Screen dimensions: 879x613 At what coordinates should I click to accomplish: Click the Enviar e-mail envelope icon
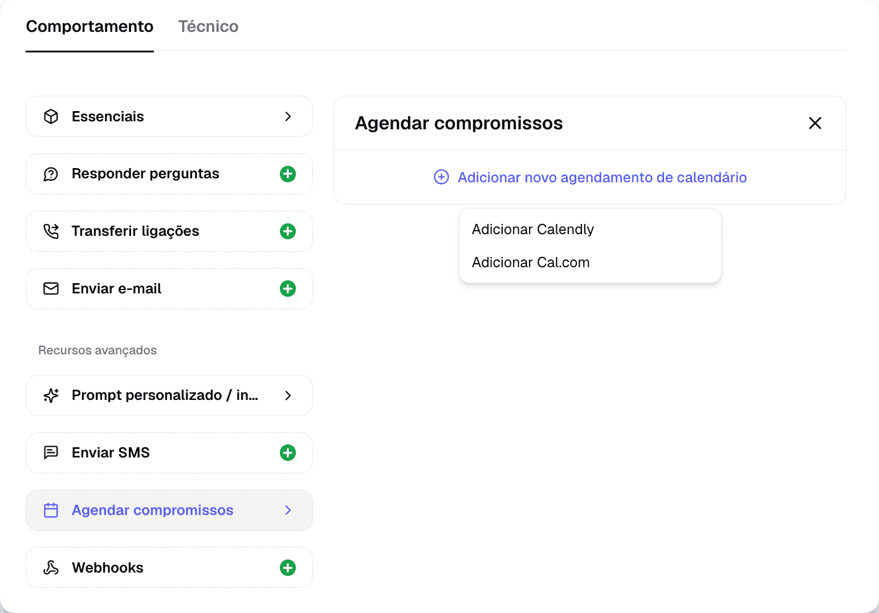(51, 289)
